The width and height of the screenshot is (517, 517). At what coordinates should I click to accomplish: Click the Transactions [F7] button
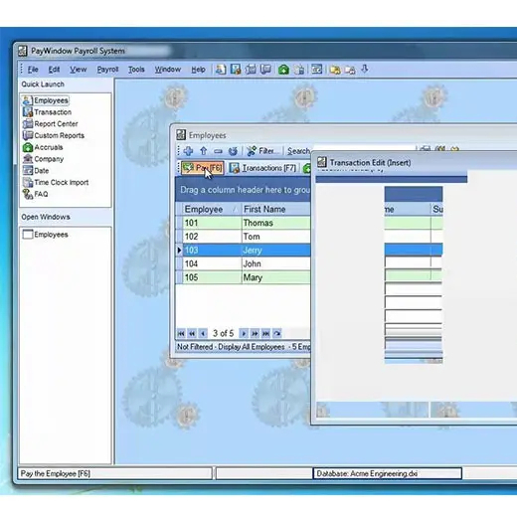[262, 168]
